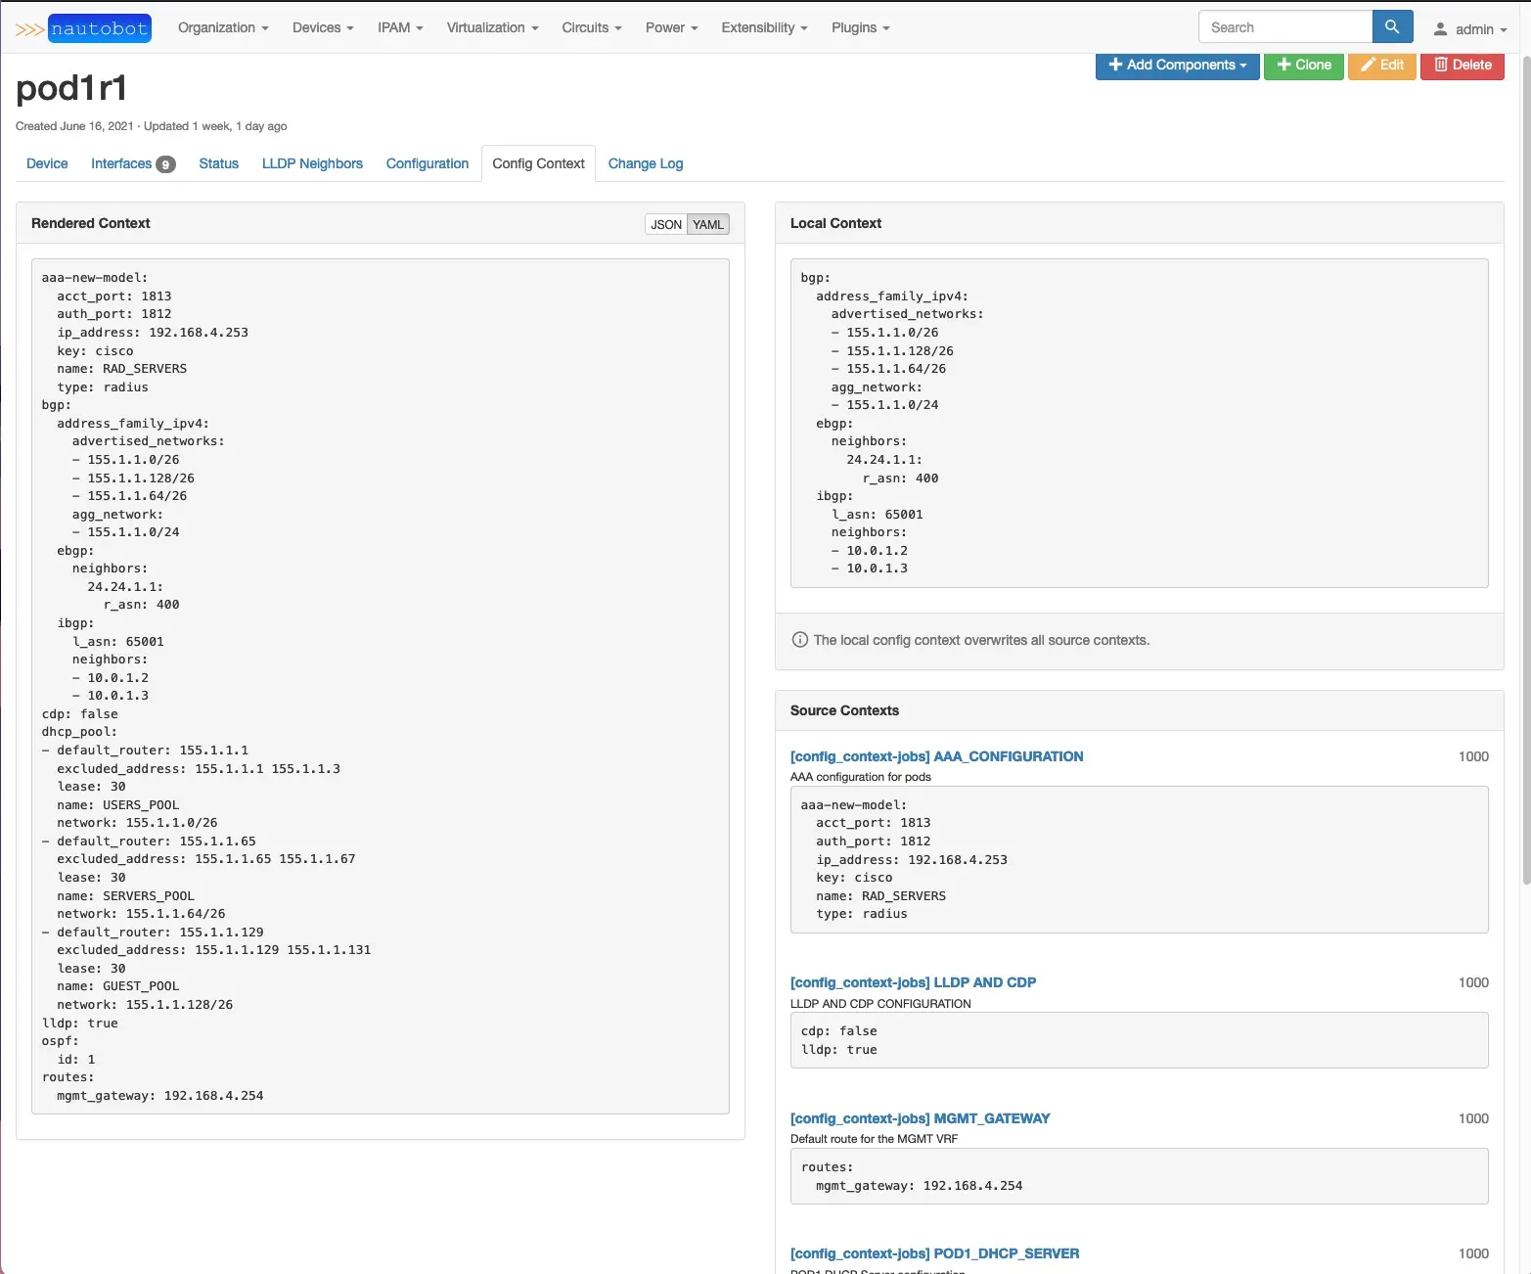Open the Plugins menu
The image size is (1531, 1274).
860,27
